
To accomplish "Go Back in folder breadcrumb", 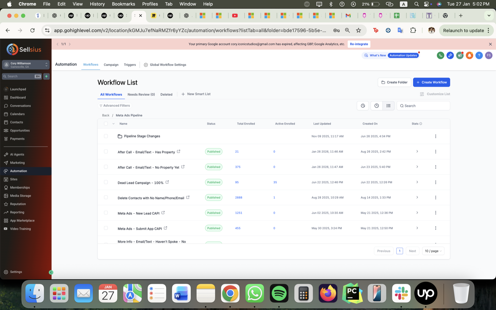I will pos(105,115).
